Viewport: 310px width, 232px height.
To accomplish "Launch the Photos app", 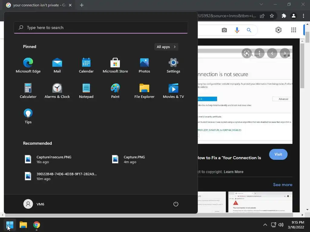I will tap(144, 66).
